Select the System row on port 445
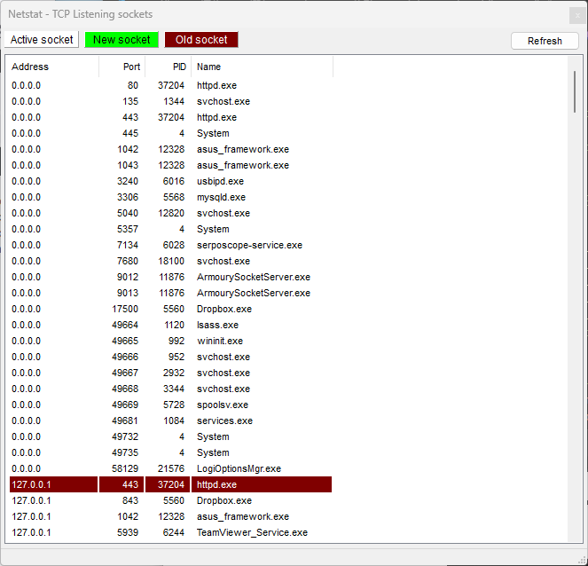The height and width of the screenshot is (566, 588). tap(170, 133)
